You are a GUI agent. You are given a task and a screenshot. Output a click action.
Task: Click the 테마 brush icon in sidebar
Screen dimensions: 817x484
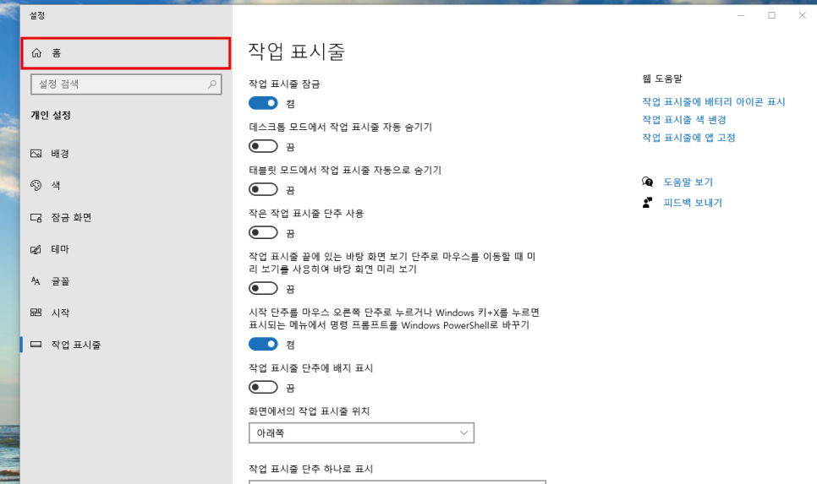click(x=36, y=249)
